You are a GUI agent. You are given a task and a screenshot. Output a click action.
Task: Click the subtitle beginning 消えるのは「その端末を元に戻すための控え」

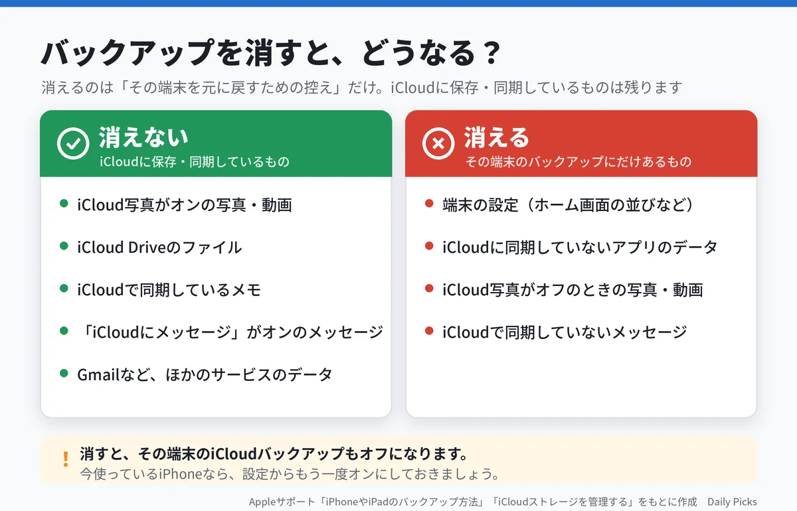(361, 88)
